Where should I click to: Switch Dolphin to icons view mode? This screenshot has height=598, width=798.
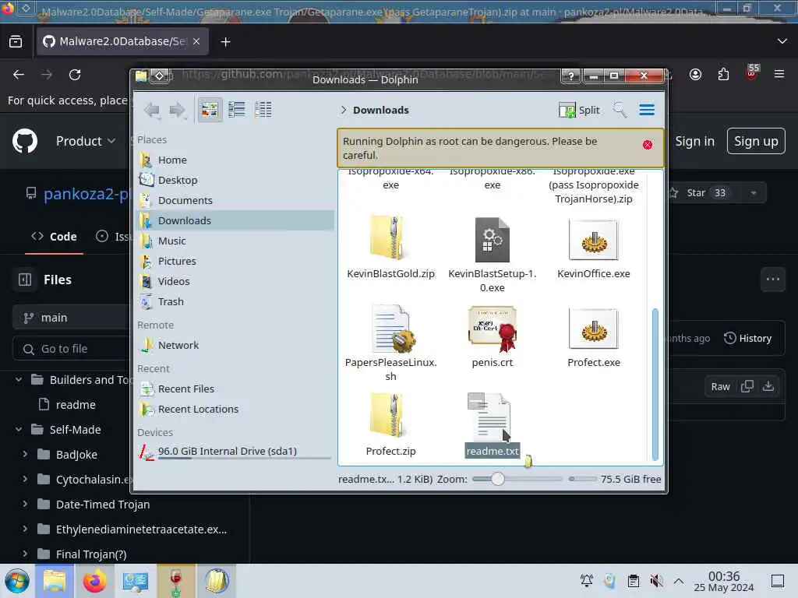209,109
